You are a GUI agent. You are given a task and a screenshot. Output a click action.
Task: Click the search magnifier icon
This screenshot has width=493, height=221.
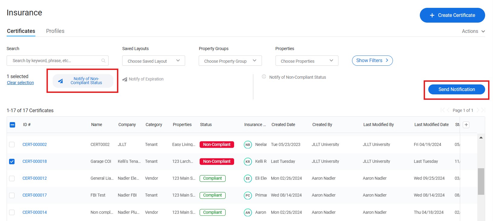point(103,61)
